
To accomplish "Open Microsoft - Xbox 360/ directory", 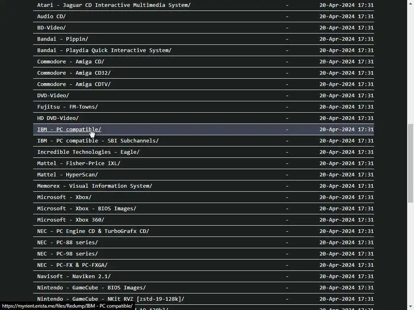I will pos(71,220).
